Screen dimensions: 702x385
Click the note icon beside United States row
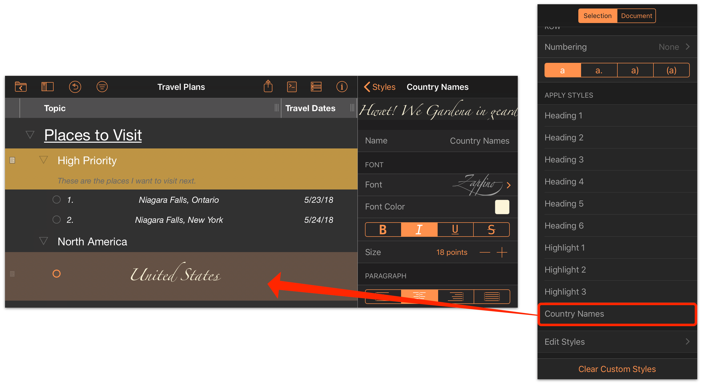(x=12, y=274)
